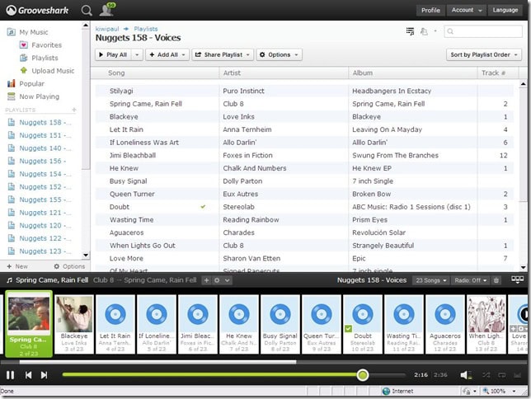Screen dimensions: 531x399
Task: Click the Grooveshark logo
Action: pos(37,11)
